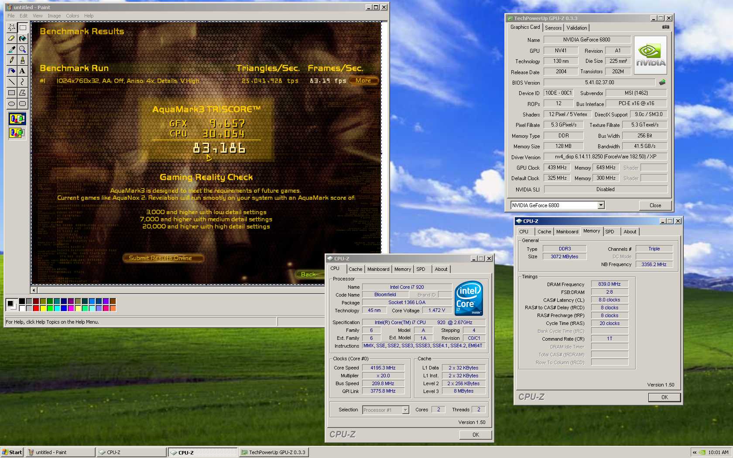The image size is (733, 458).
Task: Pick the bright green color swatch
Action: click(x=50, y=308)
